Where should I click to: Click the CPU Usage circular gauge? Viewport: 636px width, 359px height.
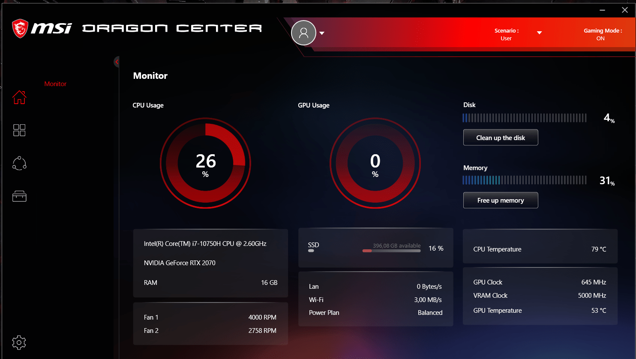(205, 163)
